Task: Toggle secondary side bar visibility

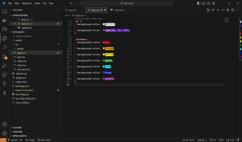Action: [x=208, y=3]
